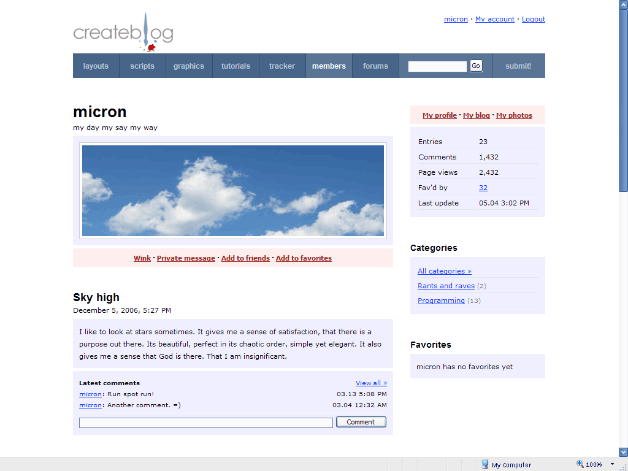
Task: Open the scripts navigation tab
Action: [142, 66]
